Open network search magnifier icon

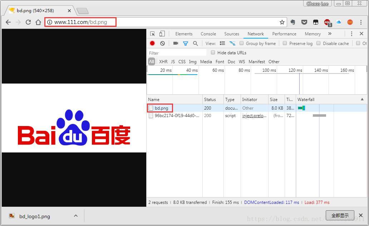coord(195,43)
